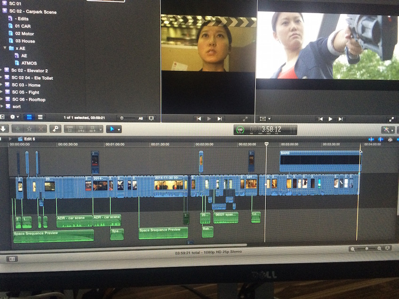Collapse the x AE folder
Screen dimensions: 399x299
tap(5, 48)
